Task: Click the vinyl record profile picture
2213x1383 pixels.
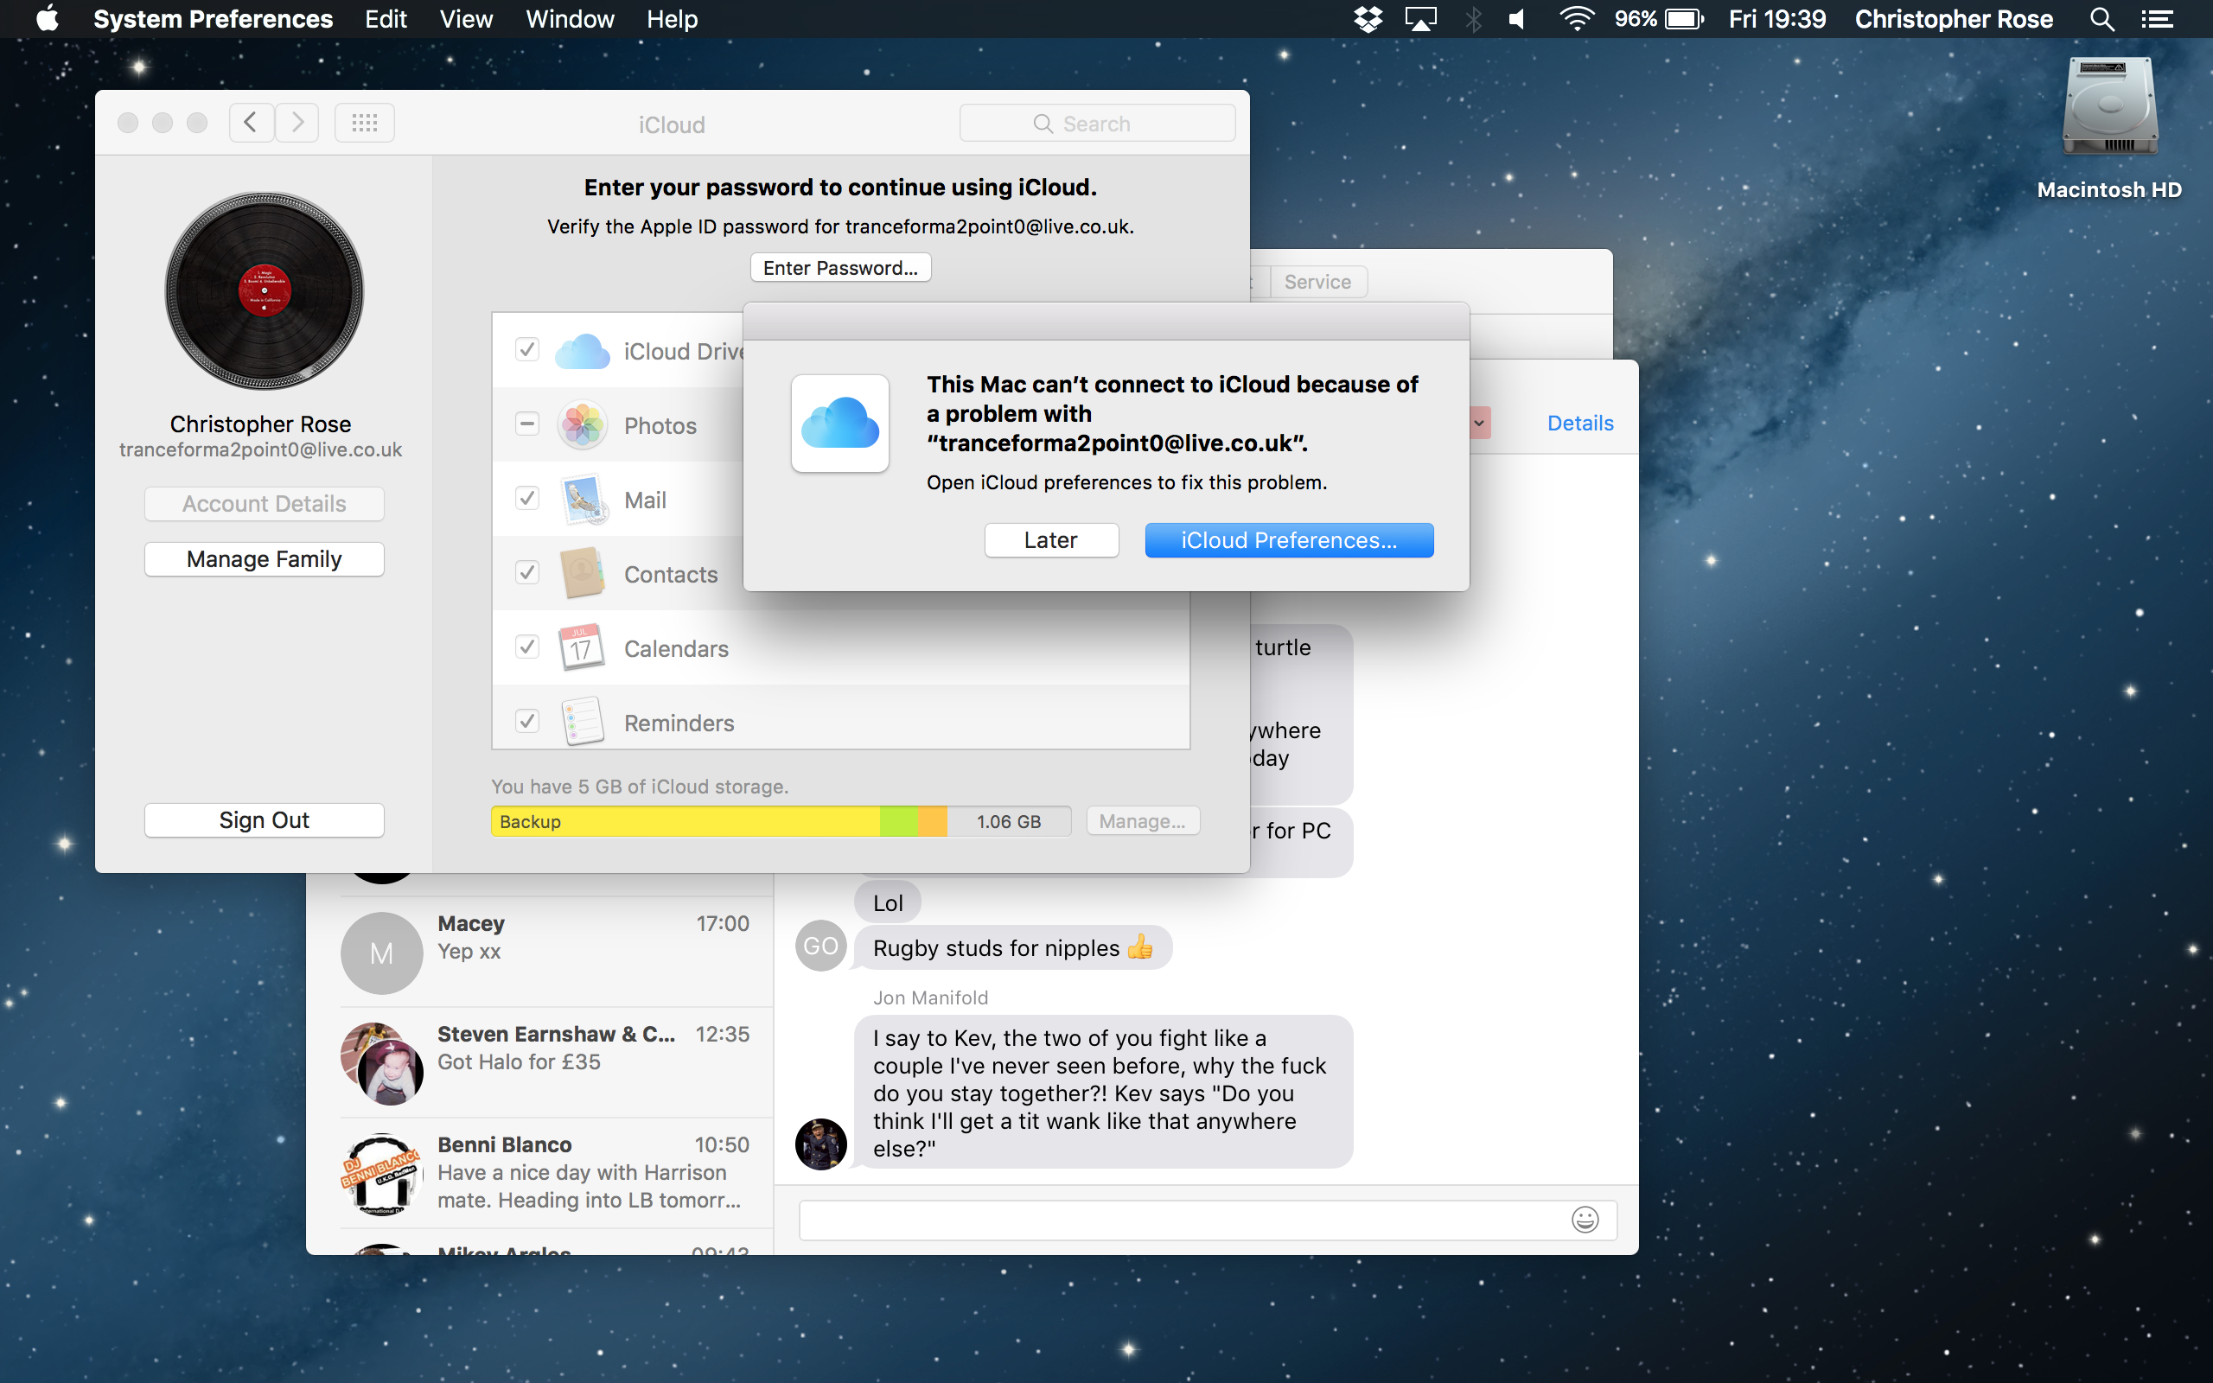Action: coord(265,291)
